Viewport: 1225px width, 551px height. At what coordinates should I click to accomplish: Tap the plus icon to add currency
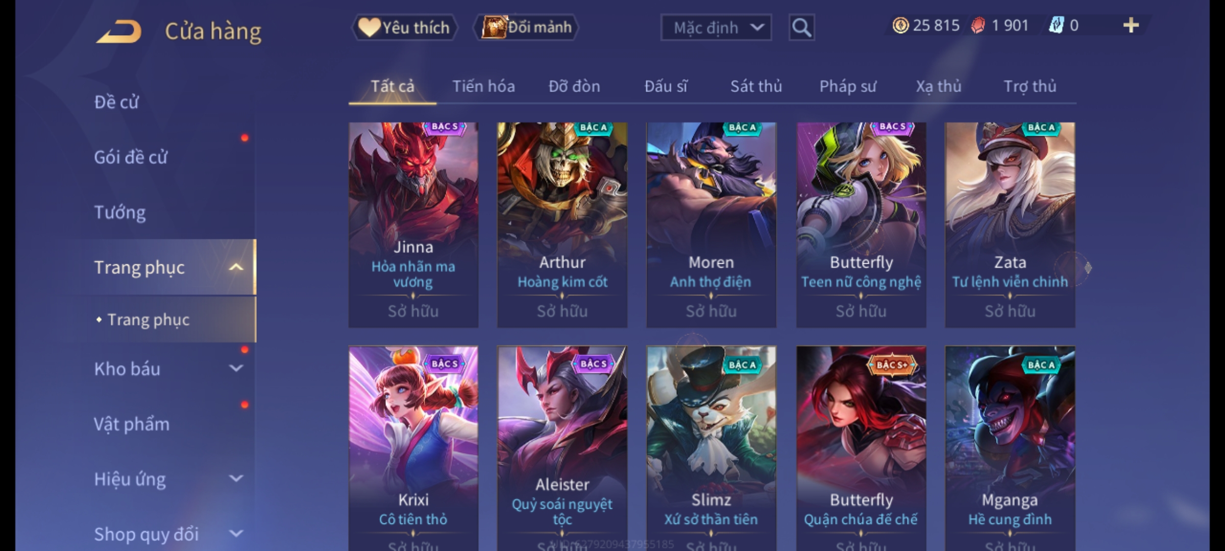[1131, 26]
